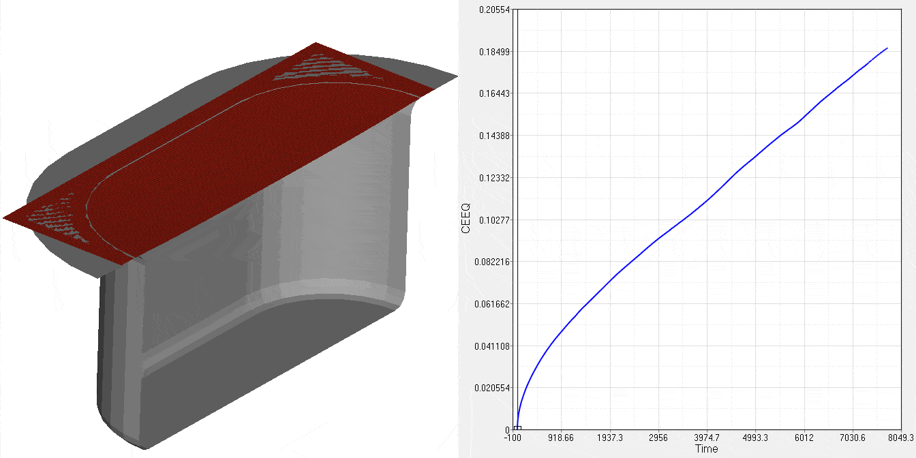Click the y-axis value 0.14388

pyautogui.click(x=494, y=136)
